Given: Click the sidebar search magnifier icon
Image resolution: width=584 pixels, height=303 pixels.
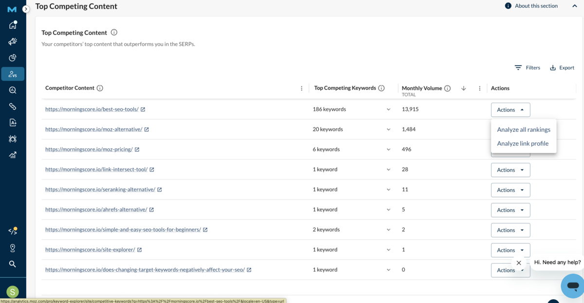Looking at the screenshot, I should [x=13, y=264].
